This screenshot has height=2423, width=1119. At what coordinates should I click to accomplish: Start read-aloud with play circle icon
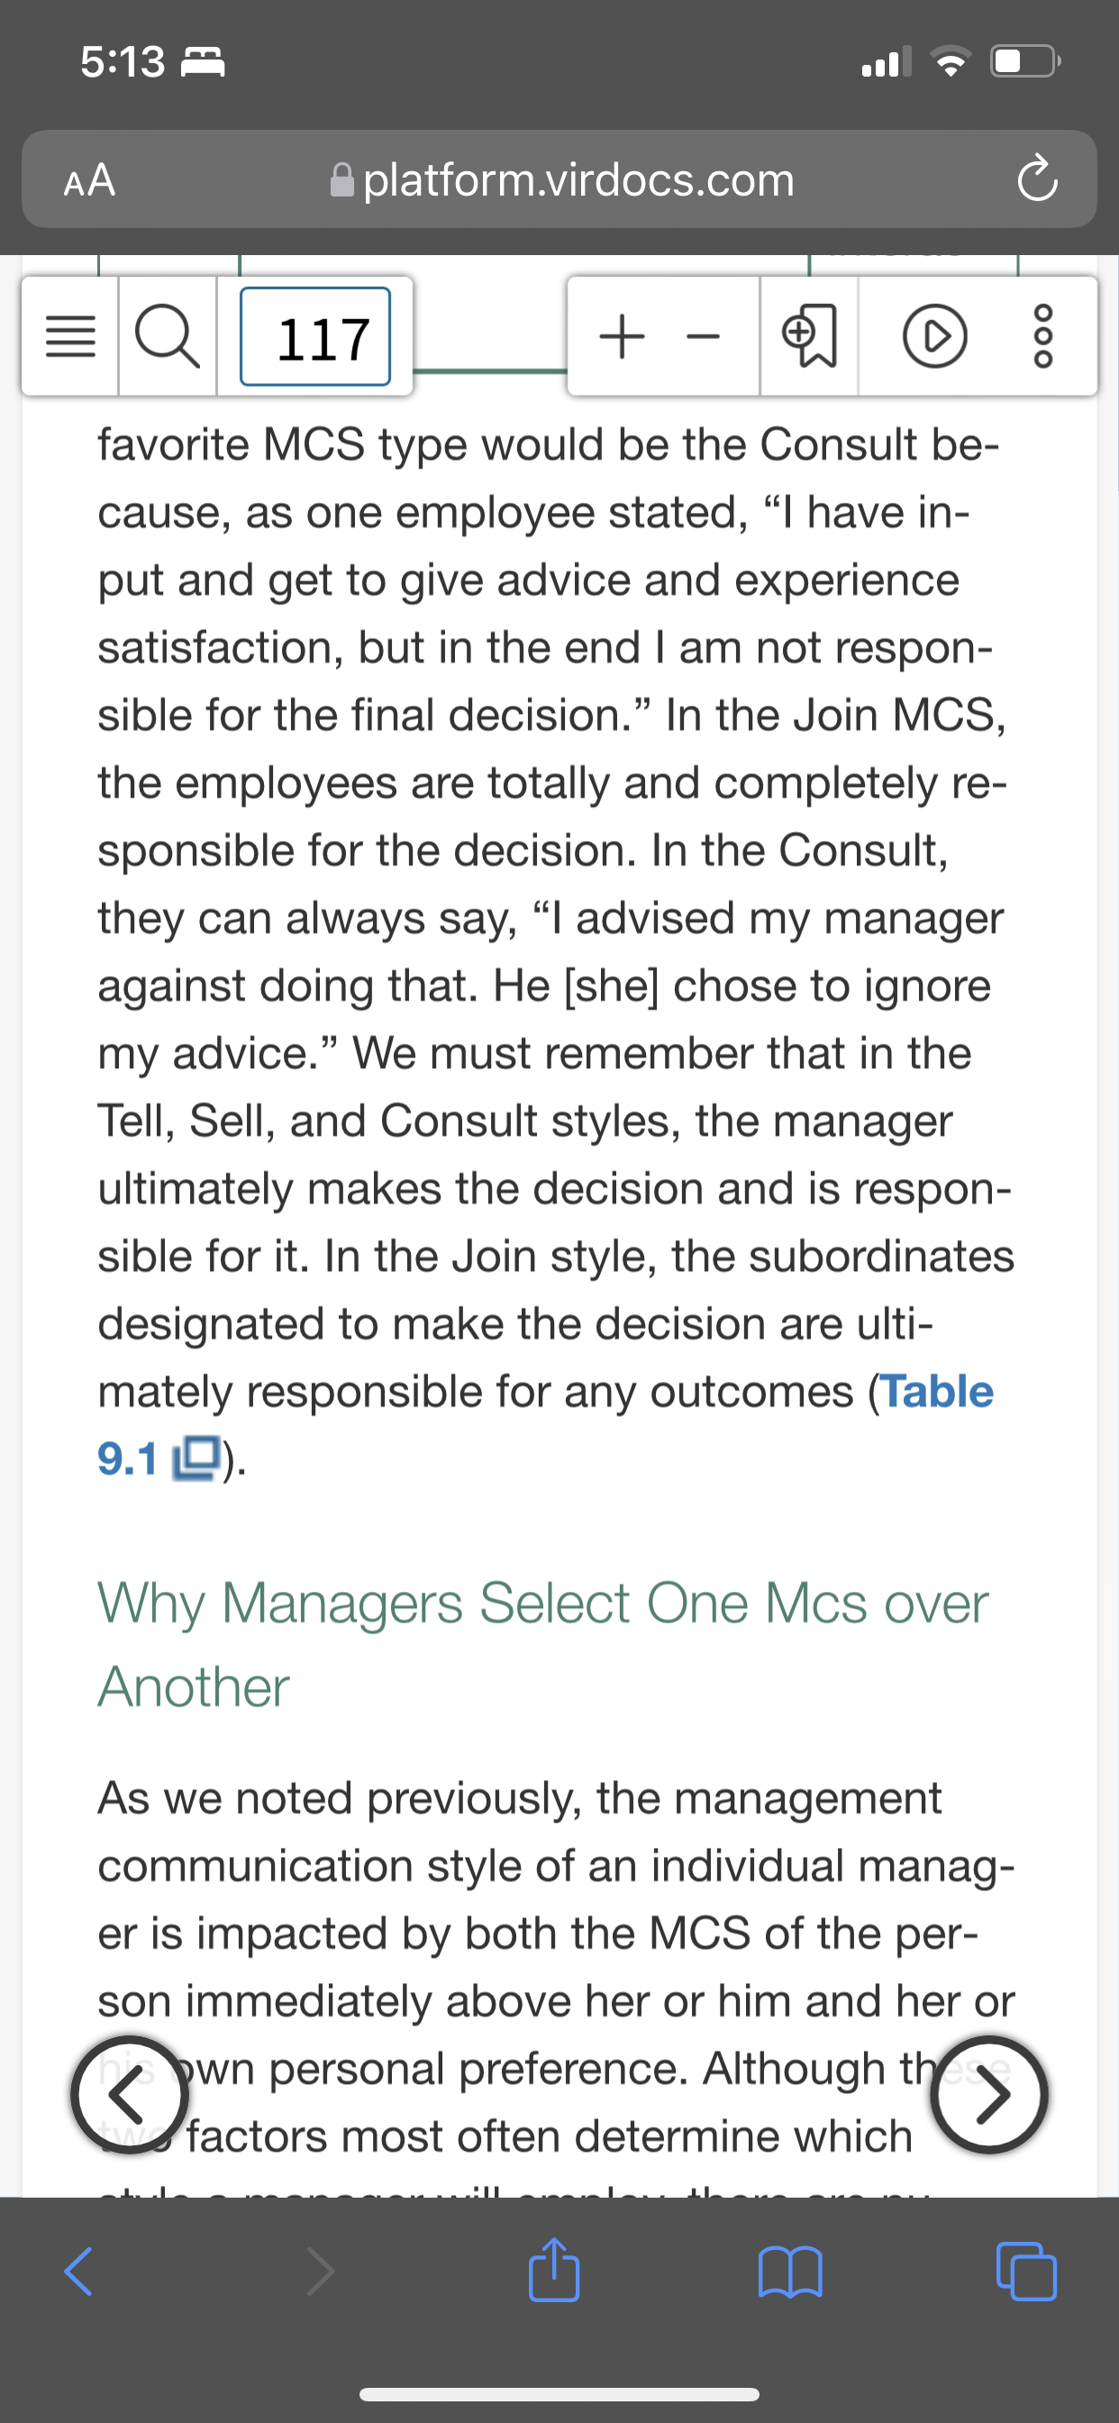pos(934,337)
